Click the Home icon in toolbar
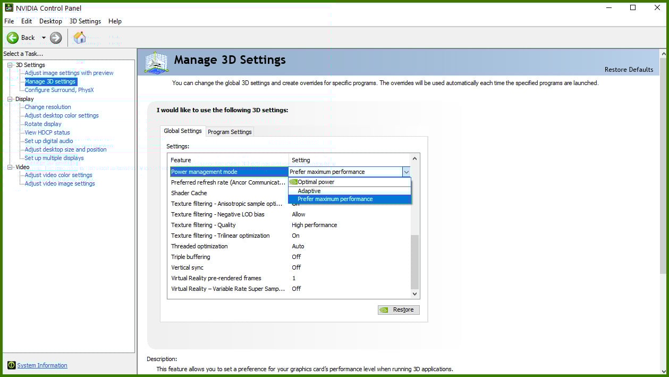The image size is (669, 377). (x=80, y=38)
